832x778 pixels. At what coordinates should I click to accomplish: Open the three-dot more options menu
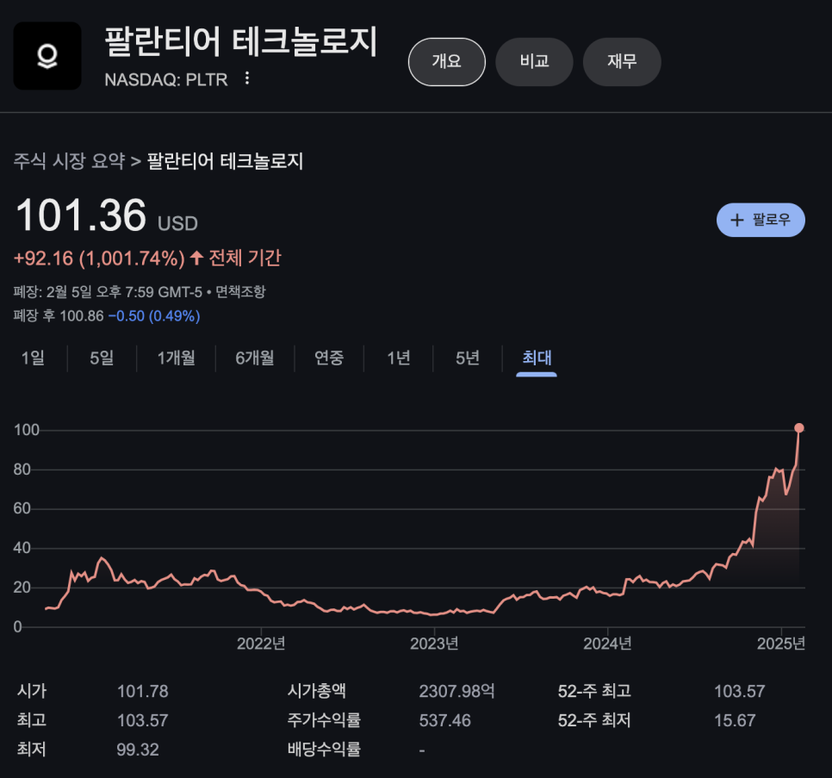pyautogui.click(x=246, y=78)
